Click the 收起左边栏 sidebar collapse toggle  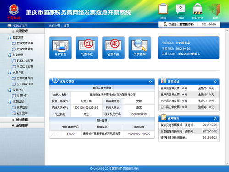click(17, 26)
